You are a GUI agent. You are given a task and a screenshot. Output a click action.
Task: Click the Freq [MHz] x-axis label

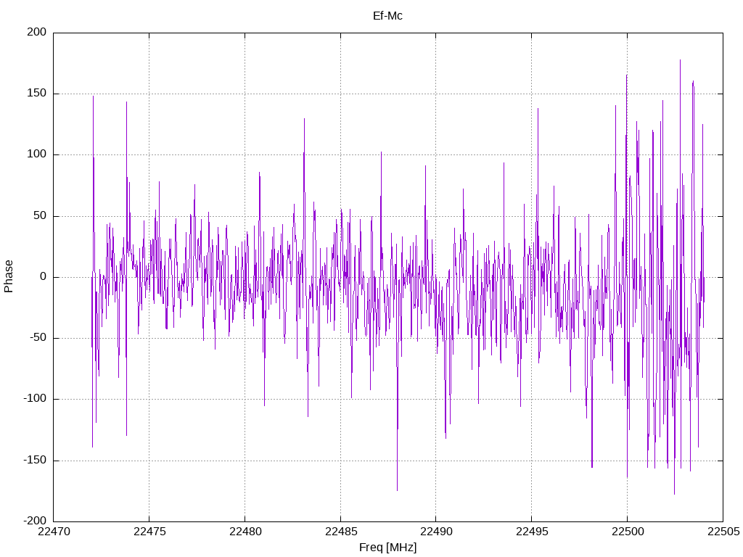387,548
